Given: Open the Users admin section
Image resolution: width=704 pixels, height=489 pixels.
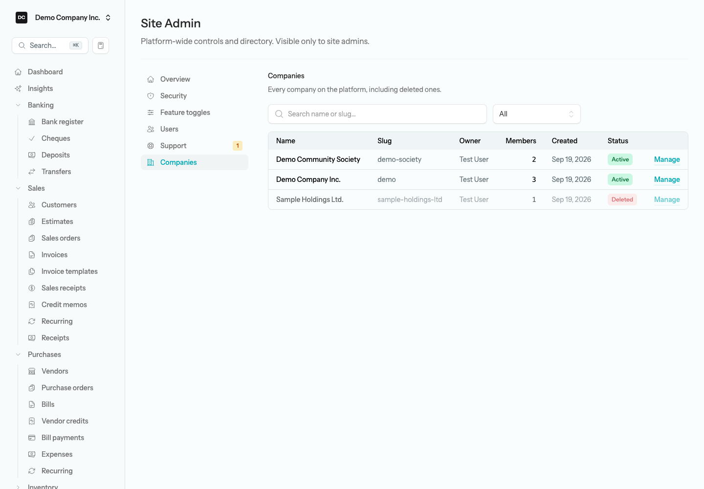Looking at the screenshot, I should point(195,129).
